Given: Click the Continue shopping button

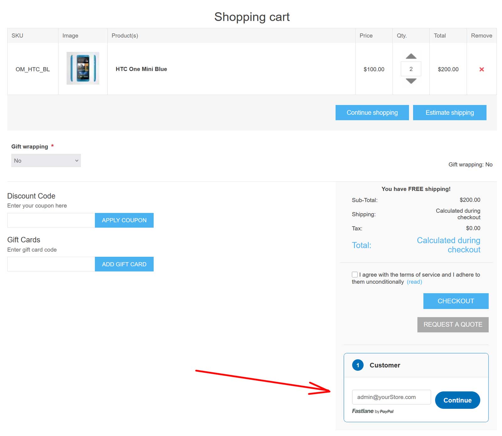Looking at the screenshot, I should click(372, 112).
